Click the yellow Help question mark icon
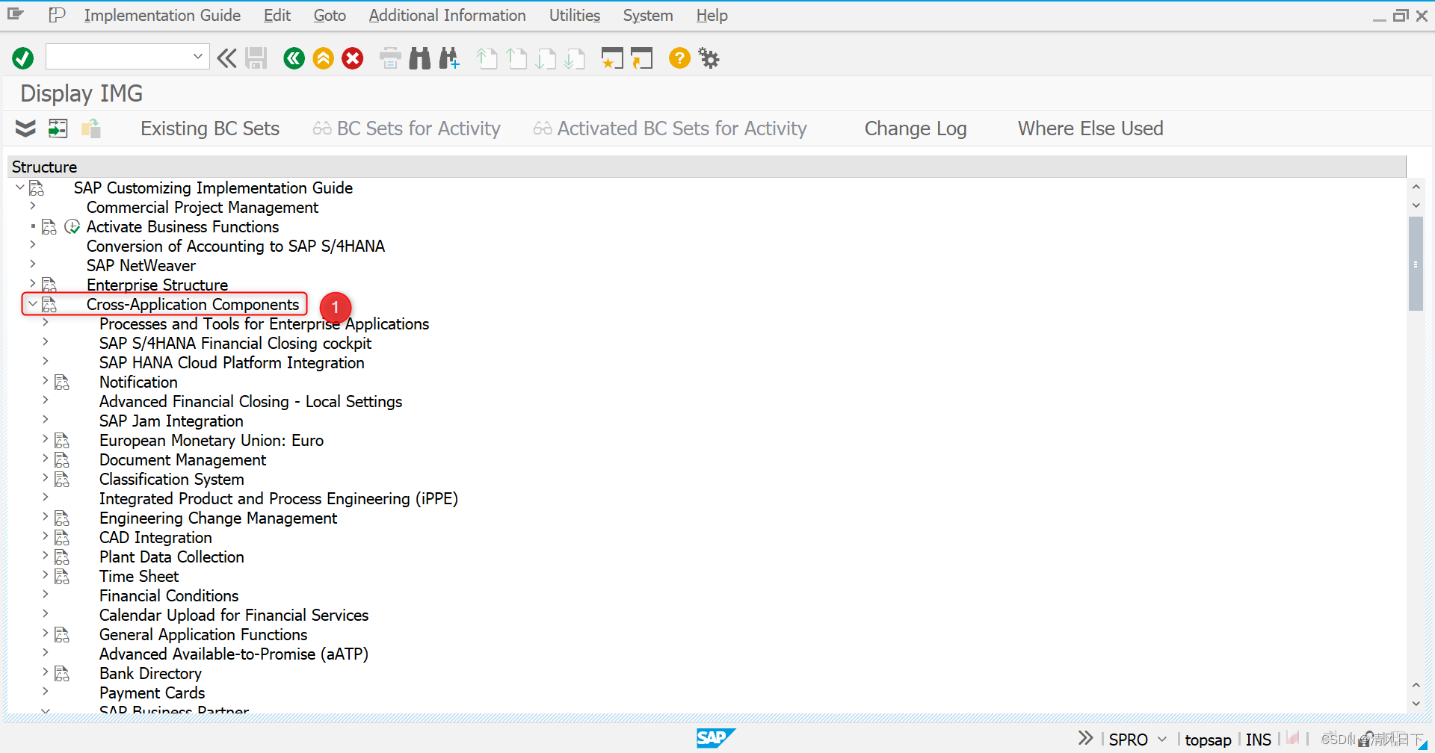Image resolution: width=1435 pixels, height=753 pixels. 679,58
